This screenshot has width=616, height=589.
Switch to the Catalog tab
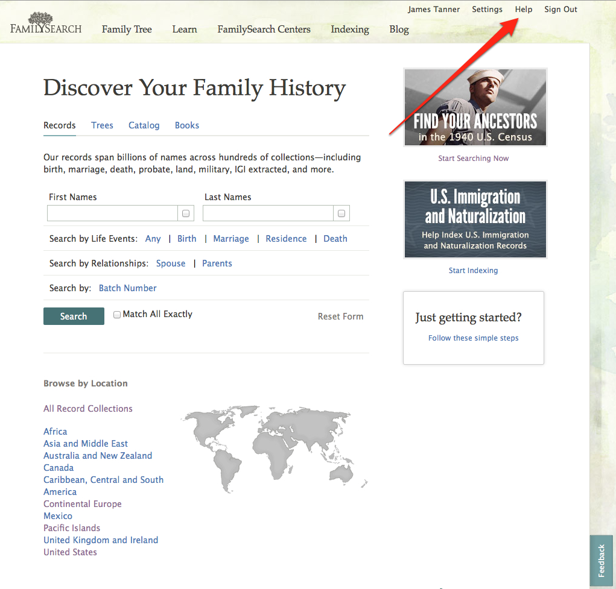(144, 125)
